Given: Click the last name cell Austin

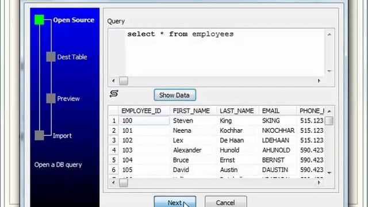Looking at the screenshot, I should pyautogui.click(x=238, y=170).
